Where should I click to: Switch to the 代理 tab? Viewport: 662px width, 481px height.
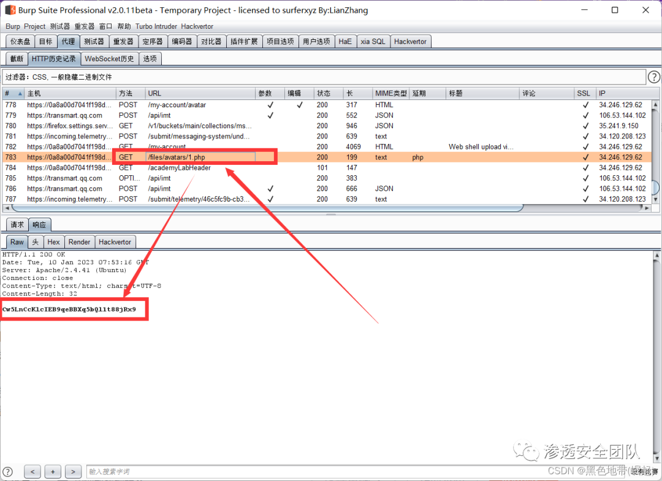(x=68, y=41)
